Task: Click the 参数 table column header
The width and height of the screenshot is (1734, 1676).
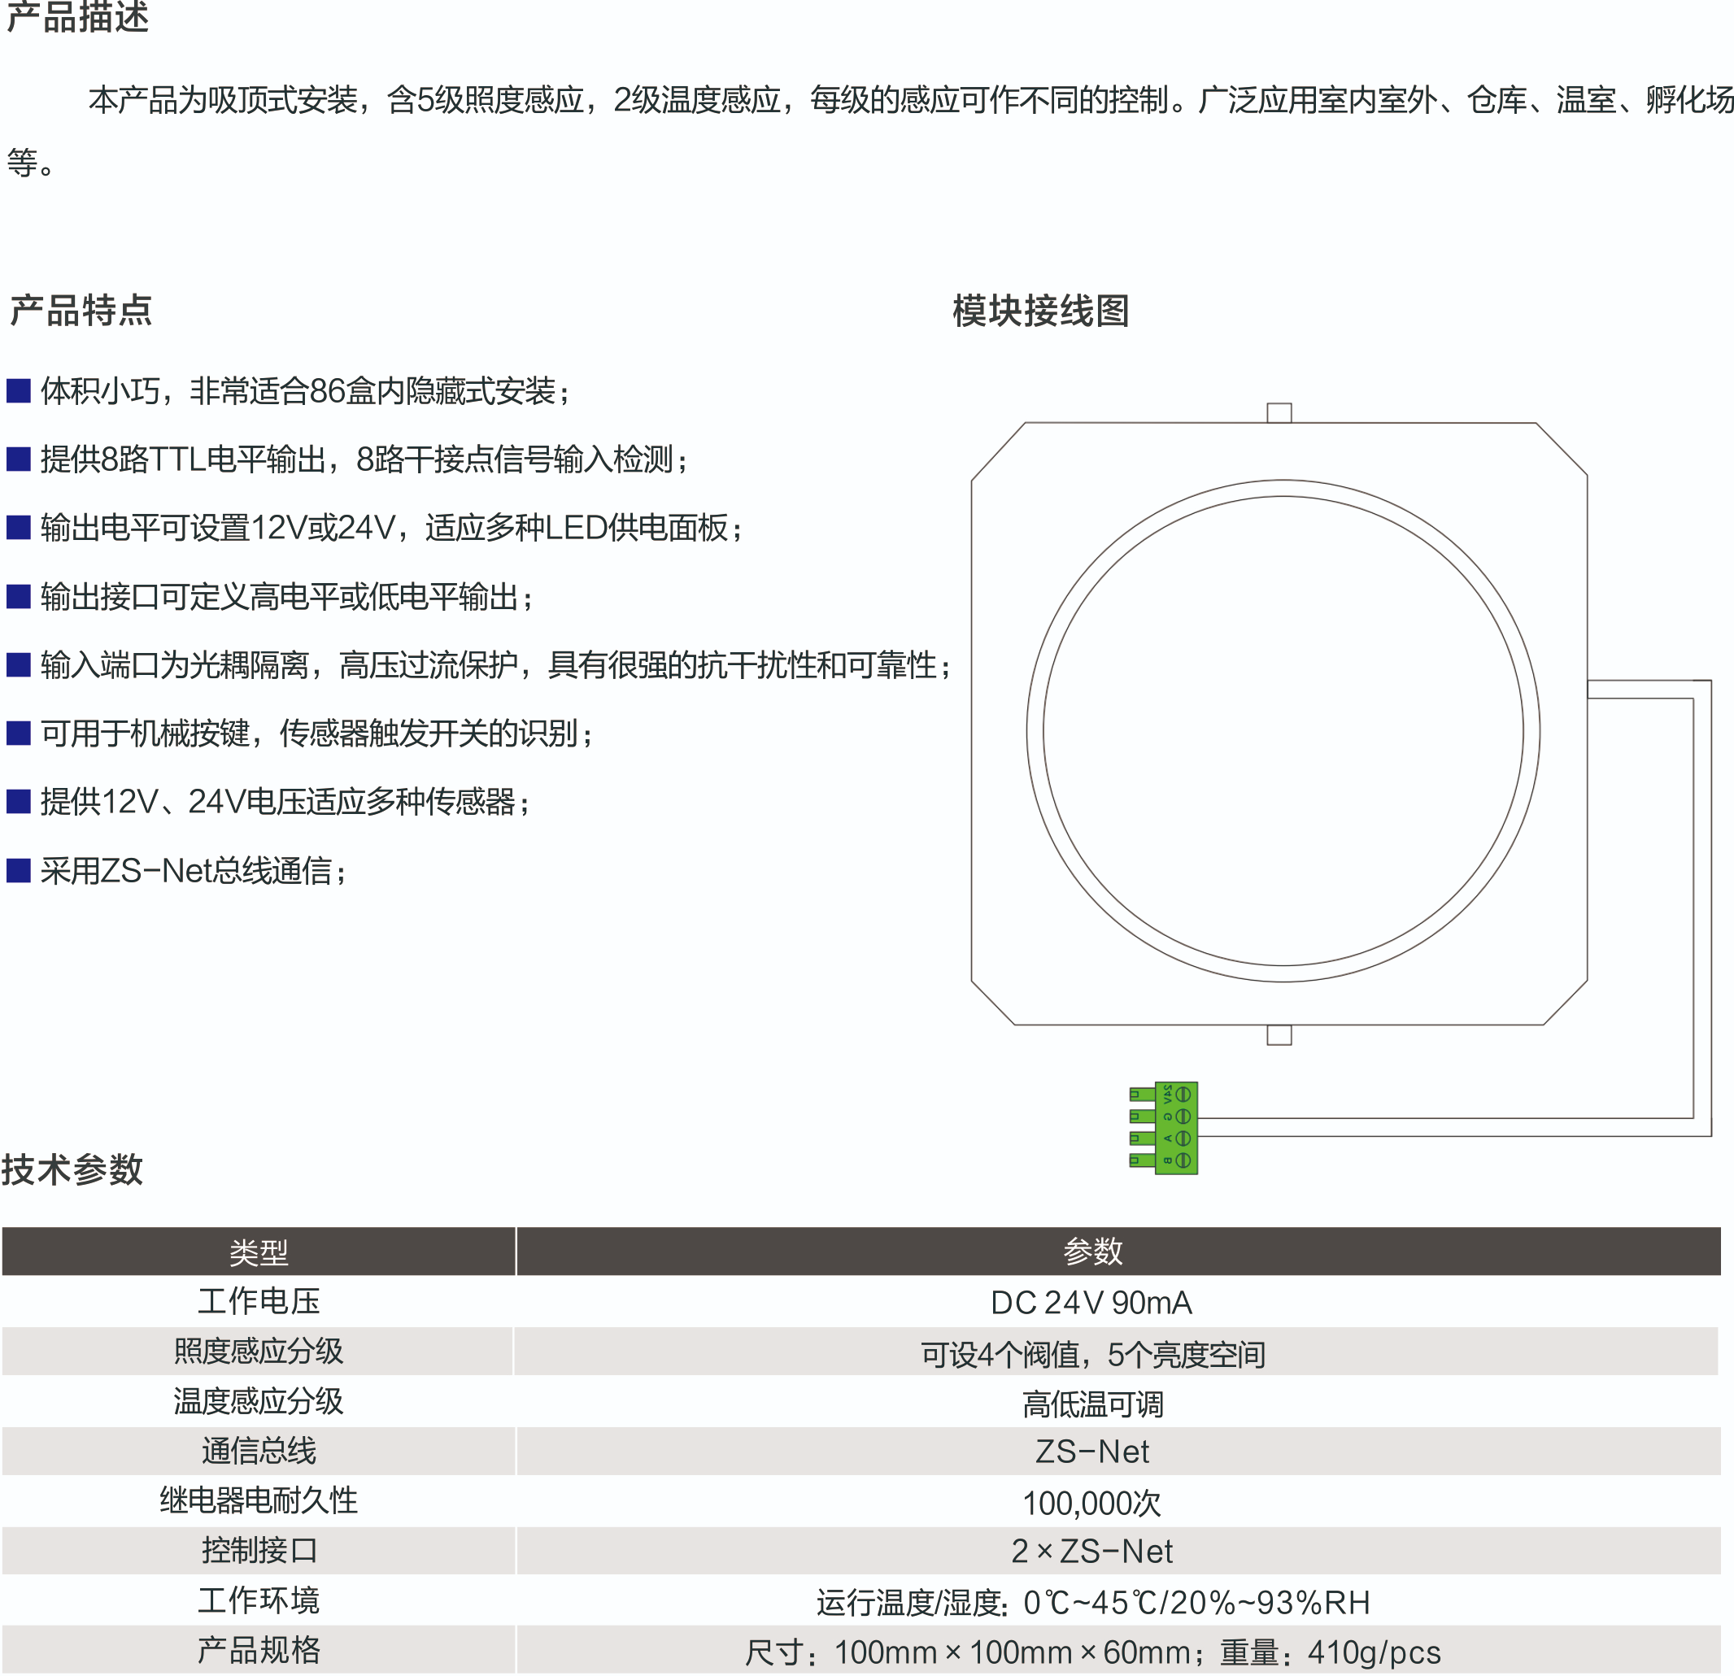Action: pos(1091,1251)
